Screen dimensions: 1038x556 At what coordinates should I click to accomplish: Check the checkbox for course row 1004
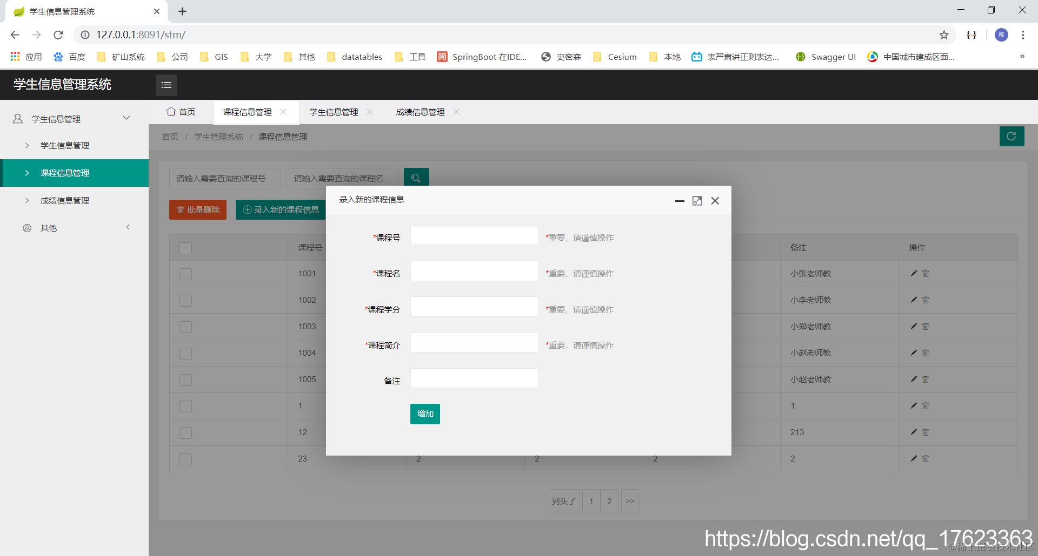coord(185,353)
